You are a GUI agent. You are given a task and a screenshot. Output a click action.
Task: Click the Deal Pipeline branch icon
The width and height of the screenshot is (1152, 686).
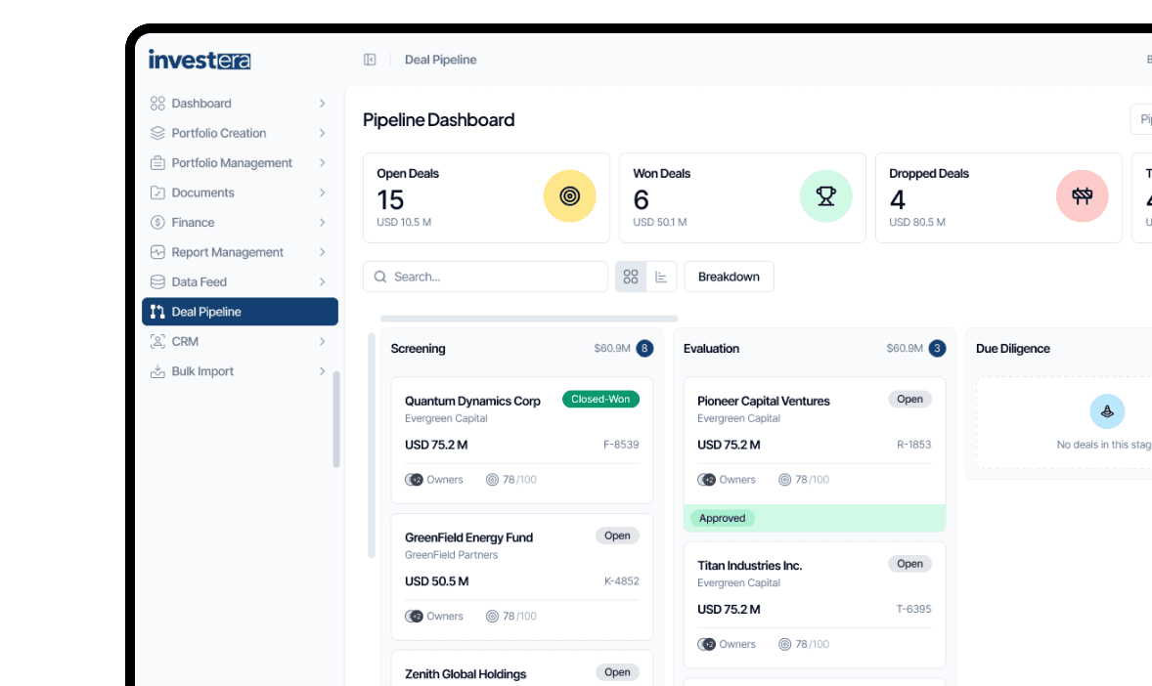(157, 312)
